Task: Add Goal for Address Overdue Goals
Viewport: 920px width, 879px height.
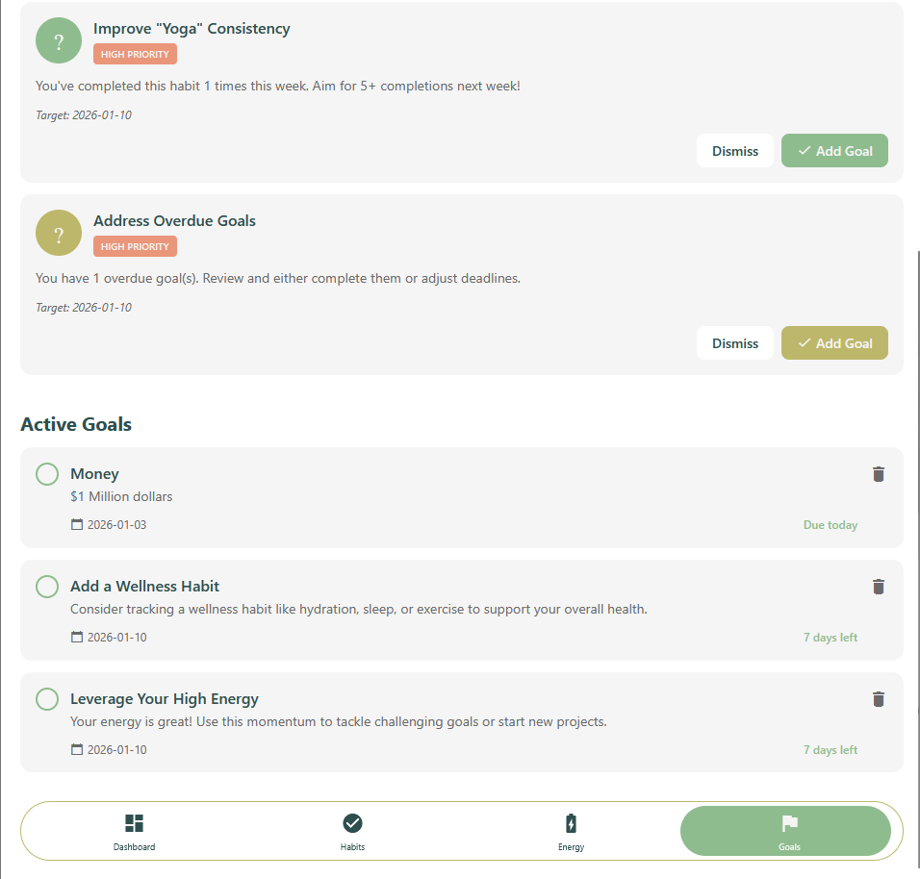Action: tap(834, 343)
